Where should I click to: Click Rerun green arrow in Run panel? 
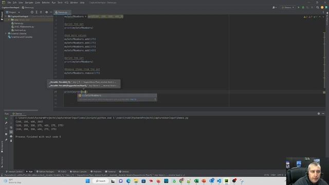pos(6,118)
